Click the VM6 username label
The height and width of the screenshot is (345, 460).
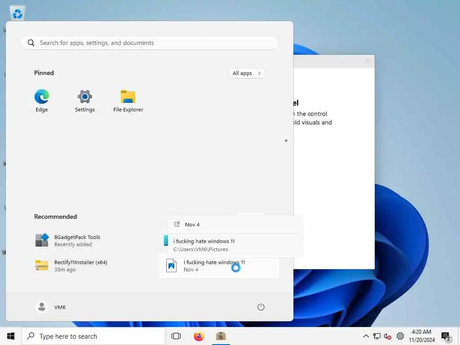pyautogui.click(x=60, y=307)
